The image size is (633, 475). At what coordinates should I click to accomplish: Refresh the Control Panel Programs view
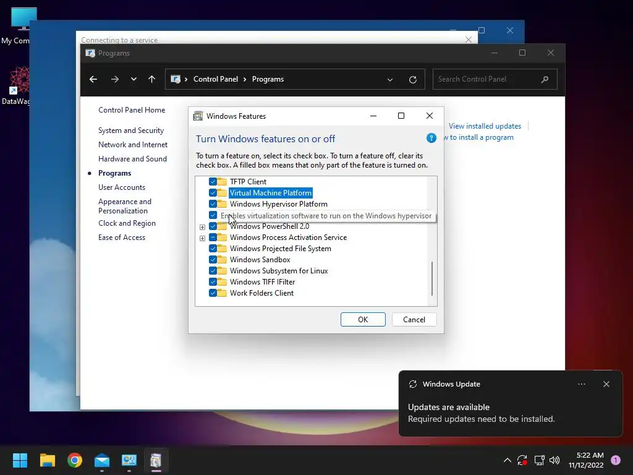click(x=412, y=80)
